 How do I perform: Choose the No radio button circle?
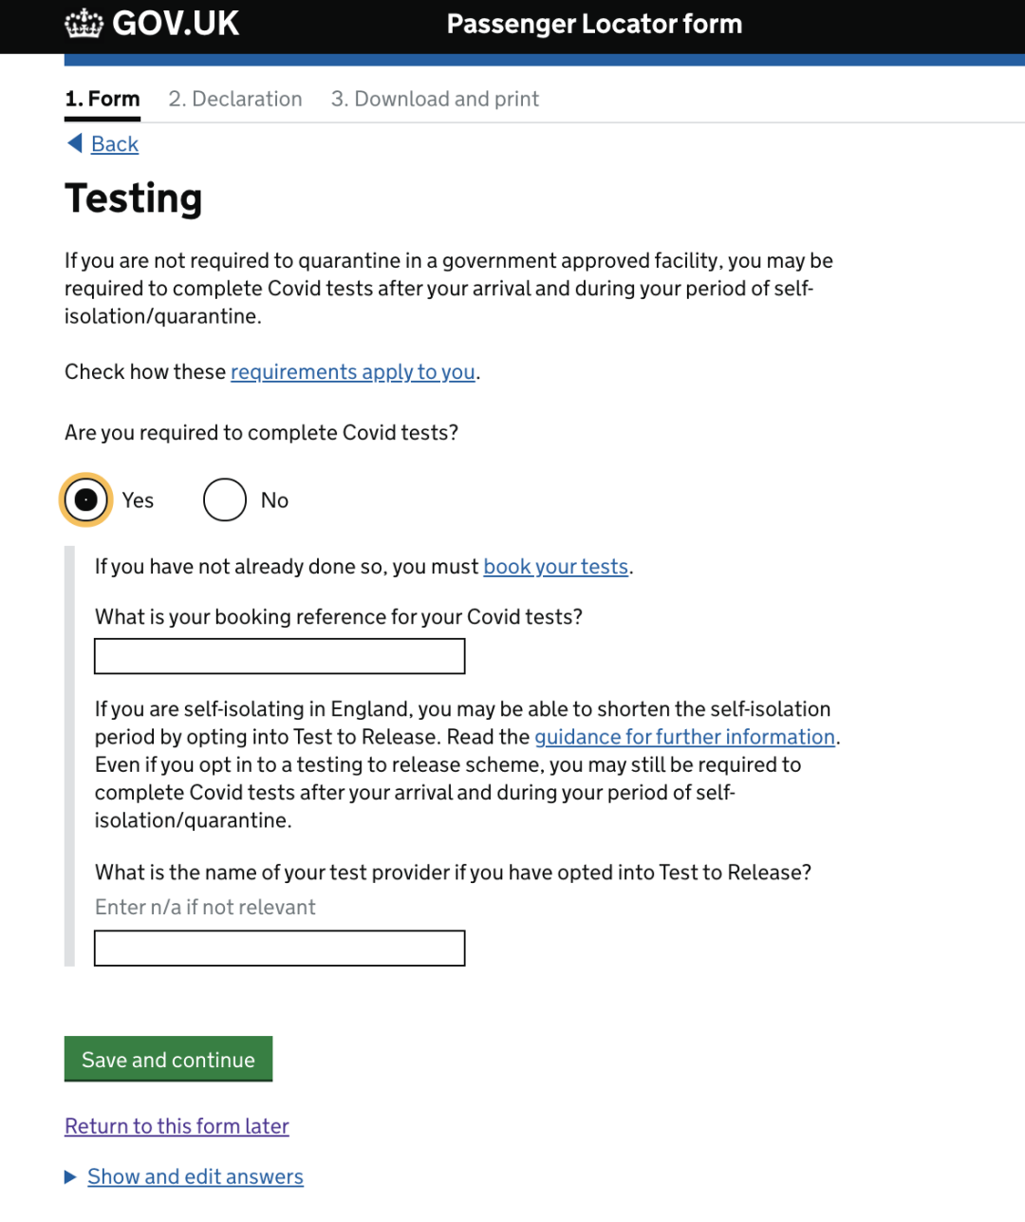coord(225,499)
